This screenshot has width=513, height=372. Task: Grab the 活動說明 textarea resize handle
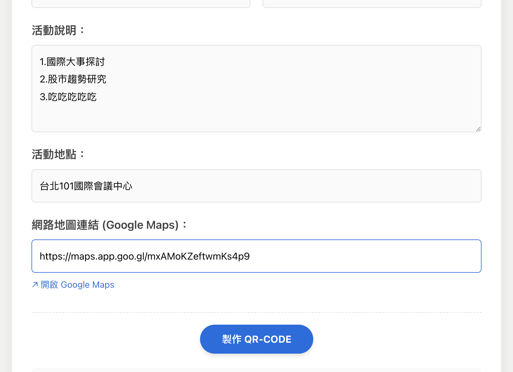tap(478, 129)
